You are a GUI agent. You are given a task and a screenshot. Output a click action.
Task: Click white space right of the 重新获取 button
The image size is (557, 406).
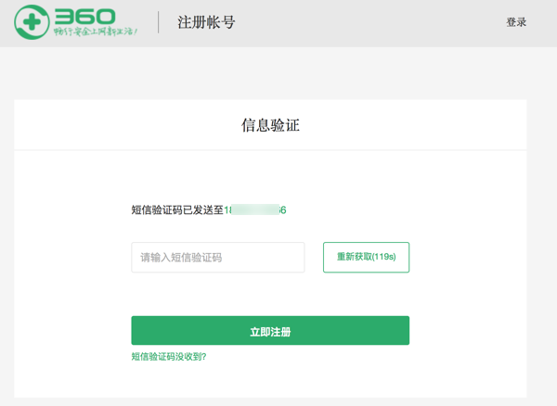pos(464,258)
